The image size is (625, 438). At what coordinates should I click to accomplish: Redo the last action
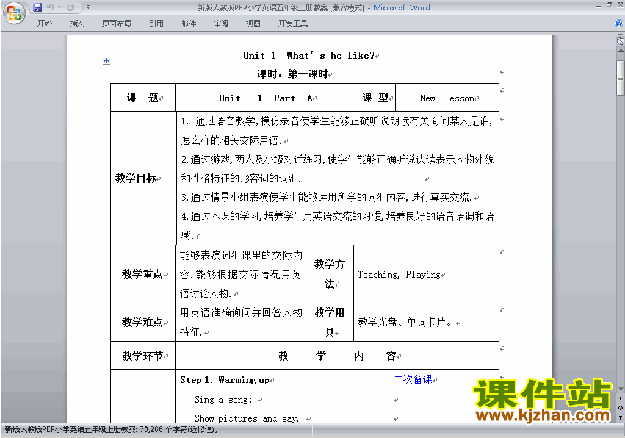pyautogui.click(x=71, y=7)
